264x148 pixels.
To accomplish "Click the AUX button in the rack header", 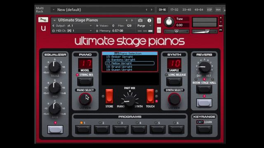I will tap(218, 10).
